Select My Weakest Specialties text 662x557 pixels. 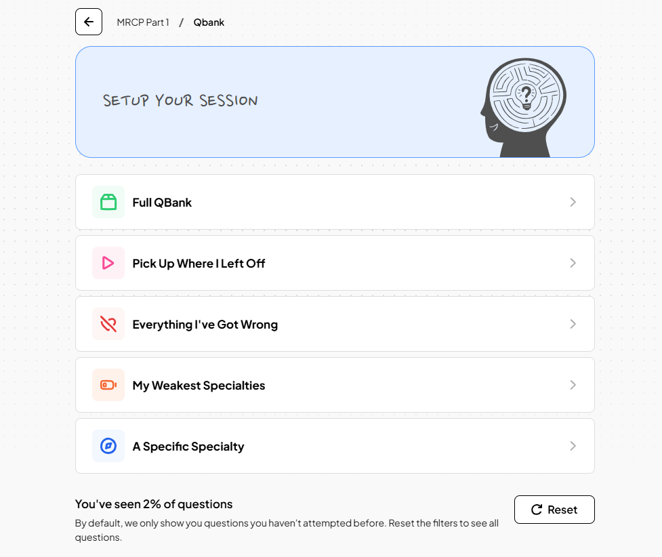coord(199,386)
